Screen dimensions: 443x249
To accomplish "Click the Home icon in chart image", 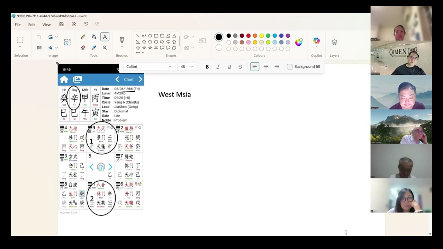I will tap(64, 80).
